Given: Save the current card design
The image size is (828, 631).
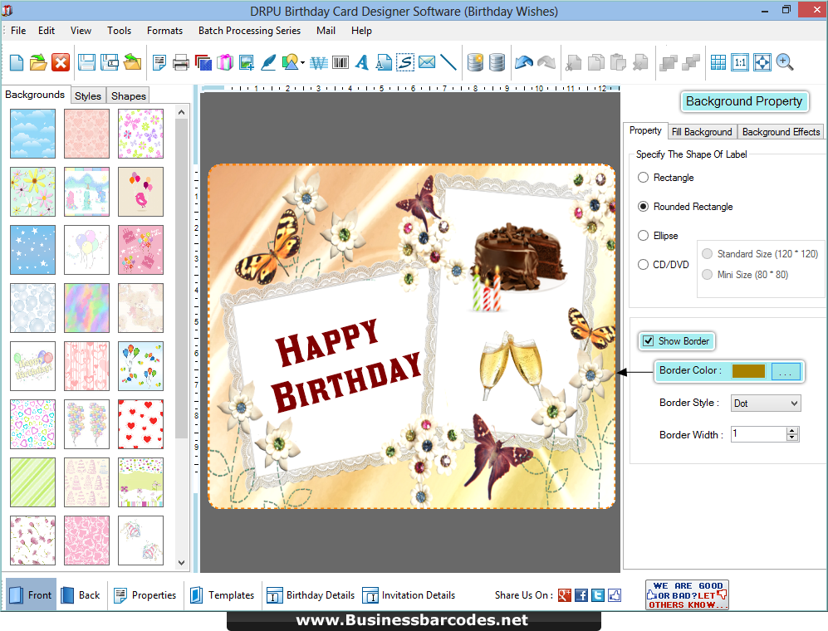Looking at the screenshot, I should (86, 63).
